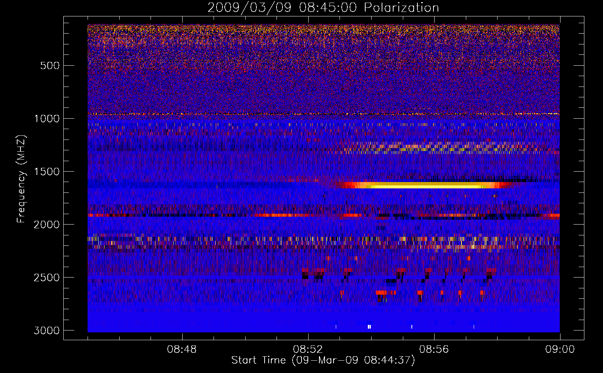Click the 09:00 time tick label
Image resolution: width=603 pixels, height=373 pixels.
pos(560,350)
